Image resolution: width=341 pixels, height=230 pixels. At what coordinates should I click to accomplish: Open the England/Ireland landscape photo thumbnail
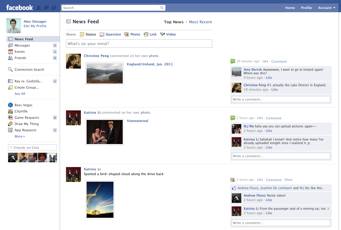(105, 73)
